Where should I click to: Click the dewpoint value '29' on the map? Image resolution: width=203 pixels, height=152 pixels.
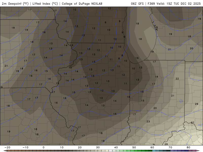pos(166,144)
